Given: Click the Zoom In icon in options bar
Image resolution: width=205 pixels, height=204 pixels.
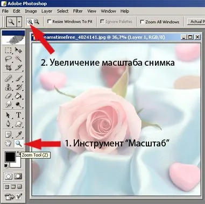Looking at the screenshot, I should click(30, 22).
